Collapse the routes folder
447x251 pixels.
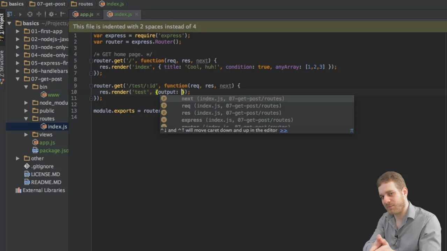coord(26,119)
